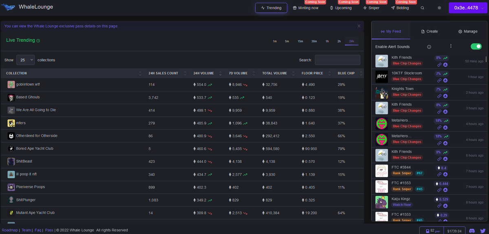
Task: Click the ShitBeast collection avatar
Action: pos(11,162)
